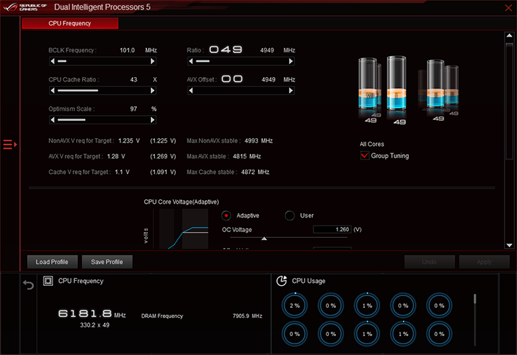Click the OC Voltage slider handle
Viewport: 517px width, 355px height.
point(264,238)
